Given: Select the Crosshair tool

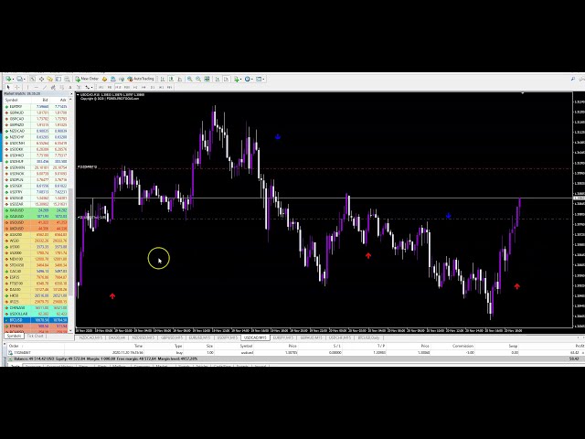Looking at the screenshot, I should (17, 88).
